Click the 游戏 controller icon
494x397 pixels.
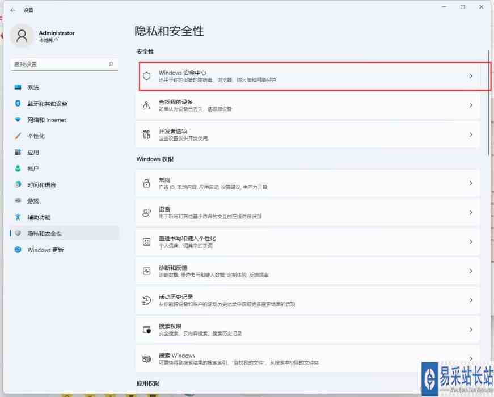point(19,201)
